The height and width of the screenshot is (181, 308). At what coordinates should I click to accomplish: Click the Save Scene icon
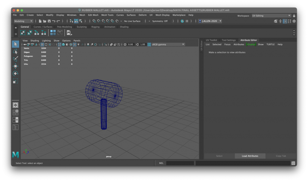(49, 21)
